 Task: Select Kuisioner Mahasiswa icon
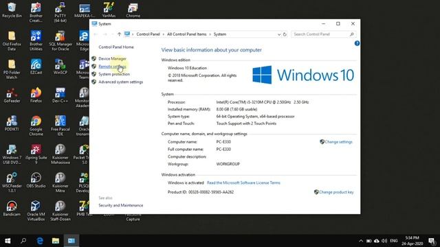60,154
